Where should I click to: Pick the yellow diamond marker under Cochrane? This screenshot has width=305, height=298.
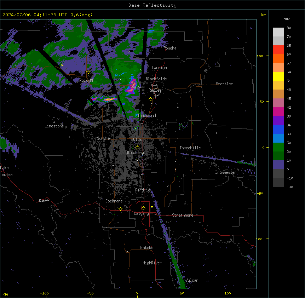pyautogui.click(x=120, y=209)
